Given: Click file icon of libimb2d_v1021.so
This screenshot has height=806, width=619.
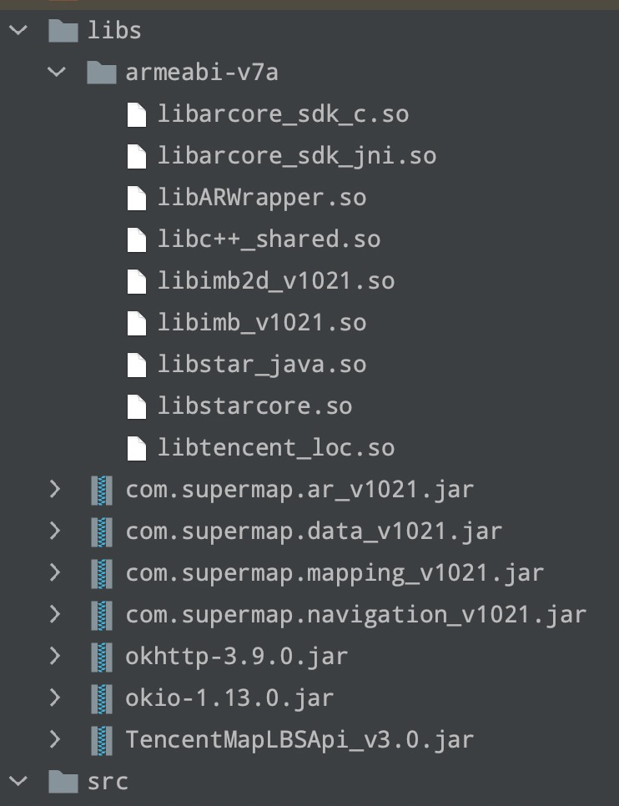Looking at the screenshot, I should (137, 280).
